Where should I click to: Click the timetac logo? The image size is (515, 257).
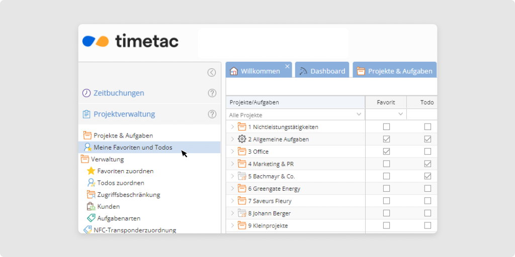coord(130,41)
